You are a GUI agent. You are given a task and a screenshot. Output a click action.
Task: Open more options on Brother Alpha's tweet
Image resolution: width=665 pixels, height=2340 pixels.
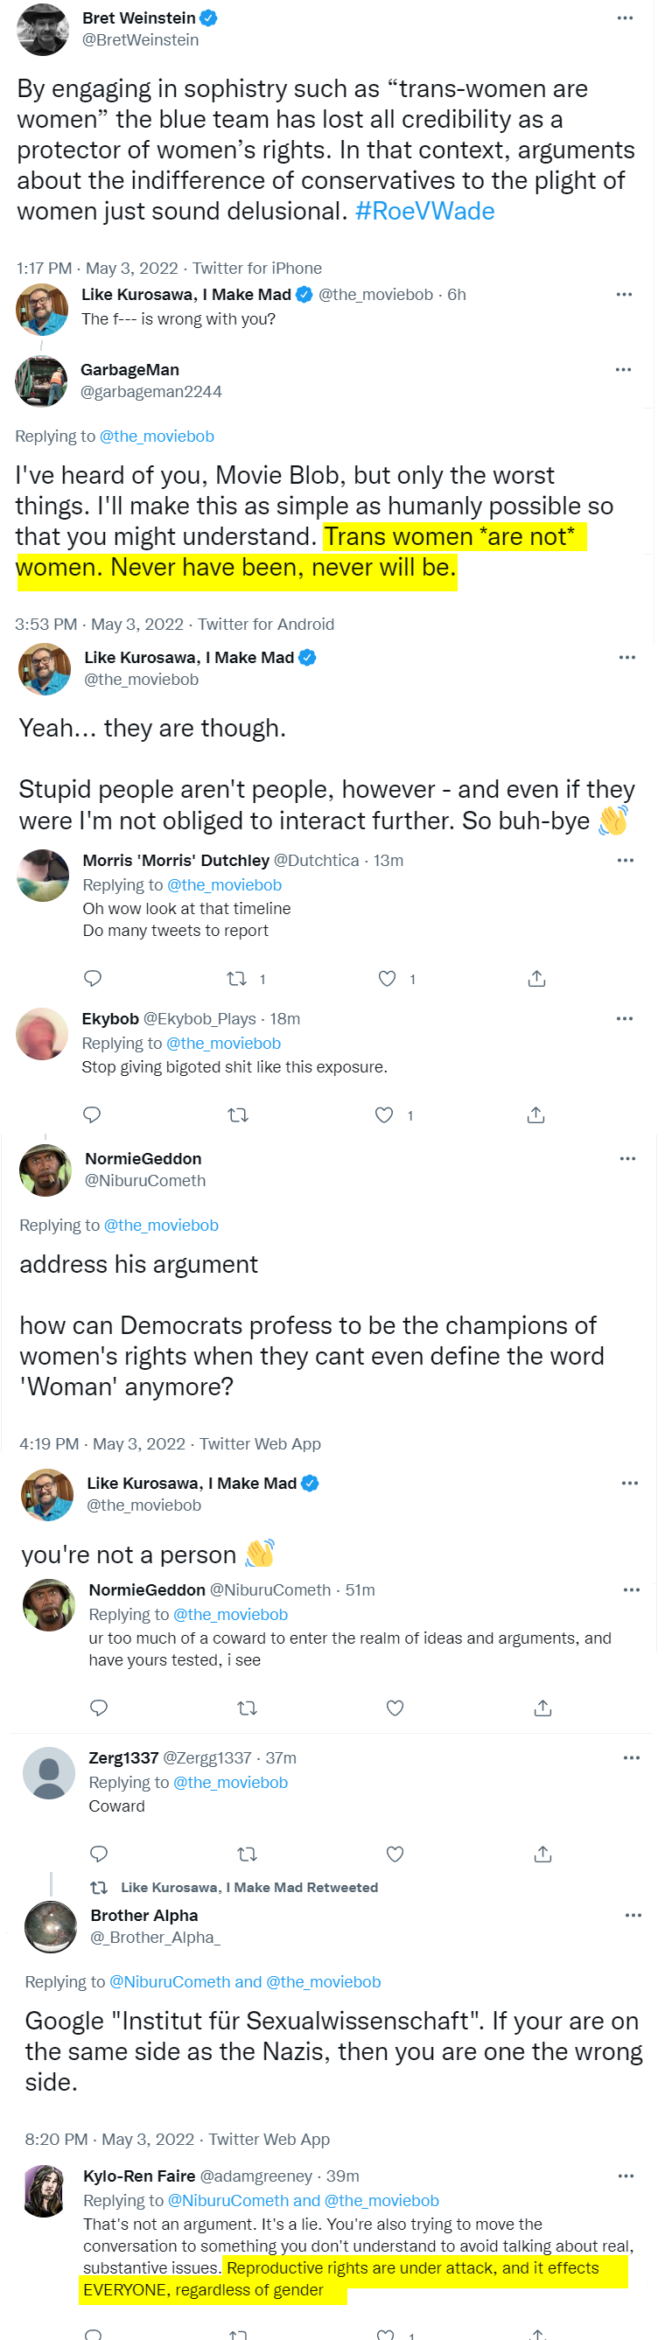pyautogui.click(x=633, y=1915)
